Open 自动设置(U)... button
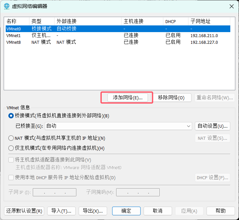The image size is (239, 220). [213, 126]
